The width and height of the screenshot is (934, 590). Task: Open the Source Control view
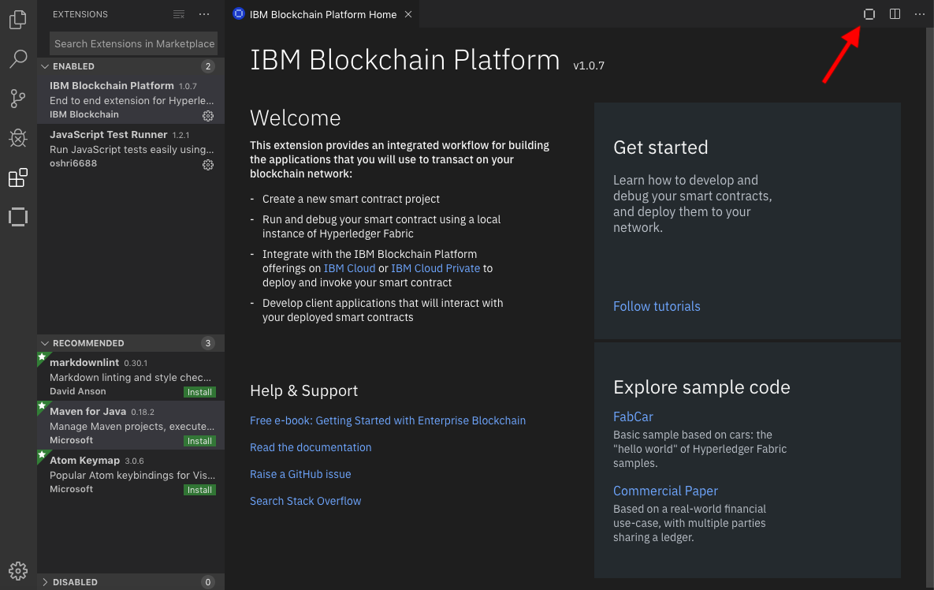click(x=18, y=99)
